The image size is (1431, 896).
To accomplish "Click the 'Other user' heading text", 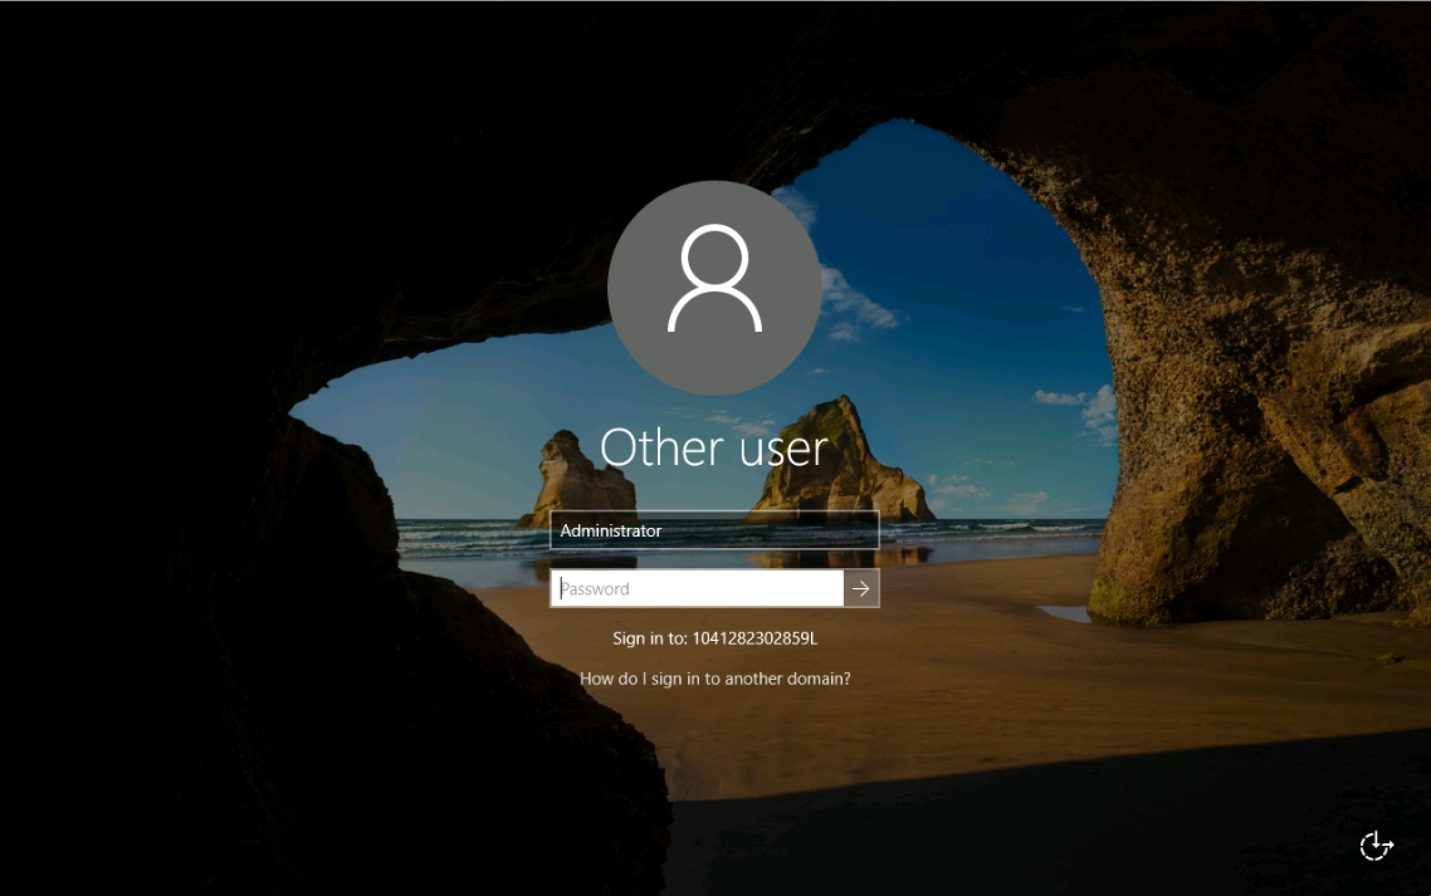I will click(714, 447).
